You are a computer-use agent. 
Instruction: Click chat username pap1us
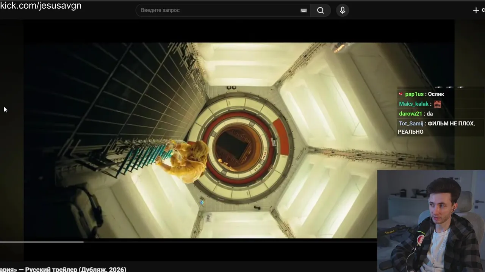coord(414,94)
